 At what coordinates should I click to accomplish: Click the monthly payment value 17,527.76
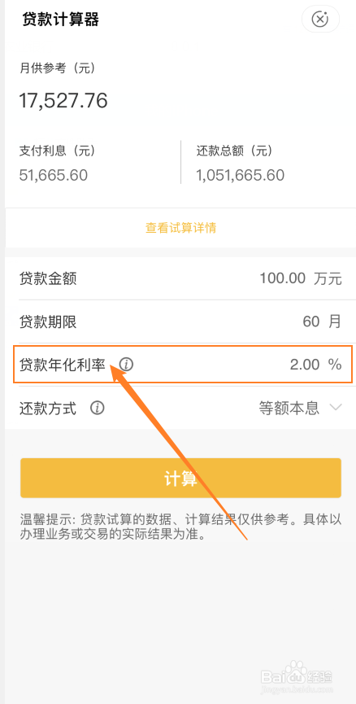pyautogui.click(x=63, y=101)
